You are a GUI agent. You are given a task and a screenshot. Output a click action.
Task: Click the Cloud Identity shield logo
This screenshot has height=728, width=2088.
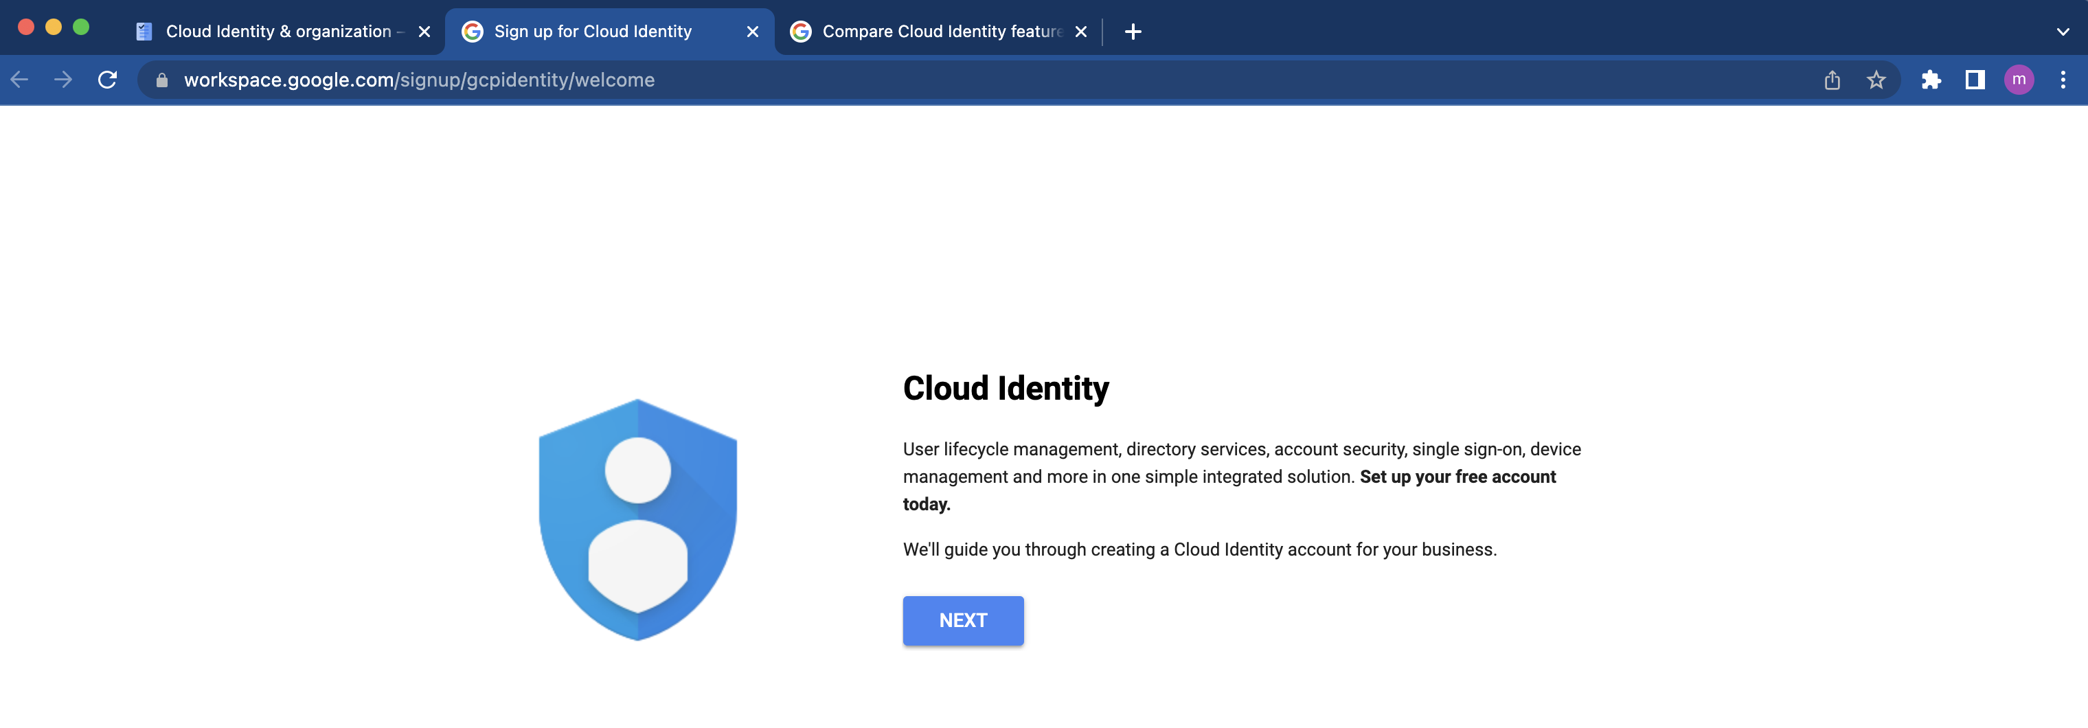[x=638, y=520]
